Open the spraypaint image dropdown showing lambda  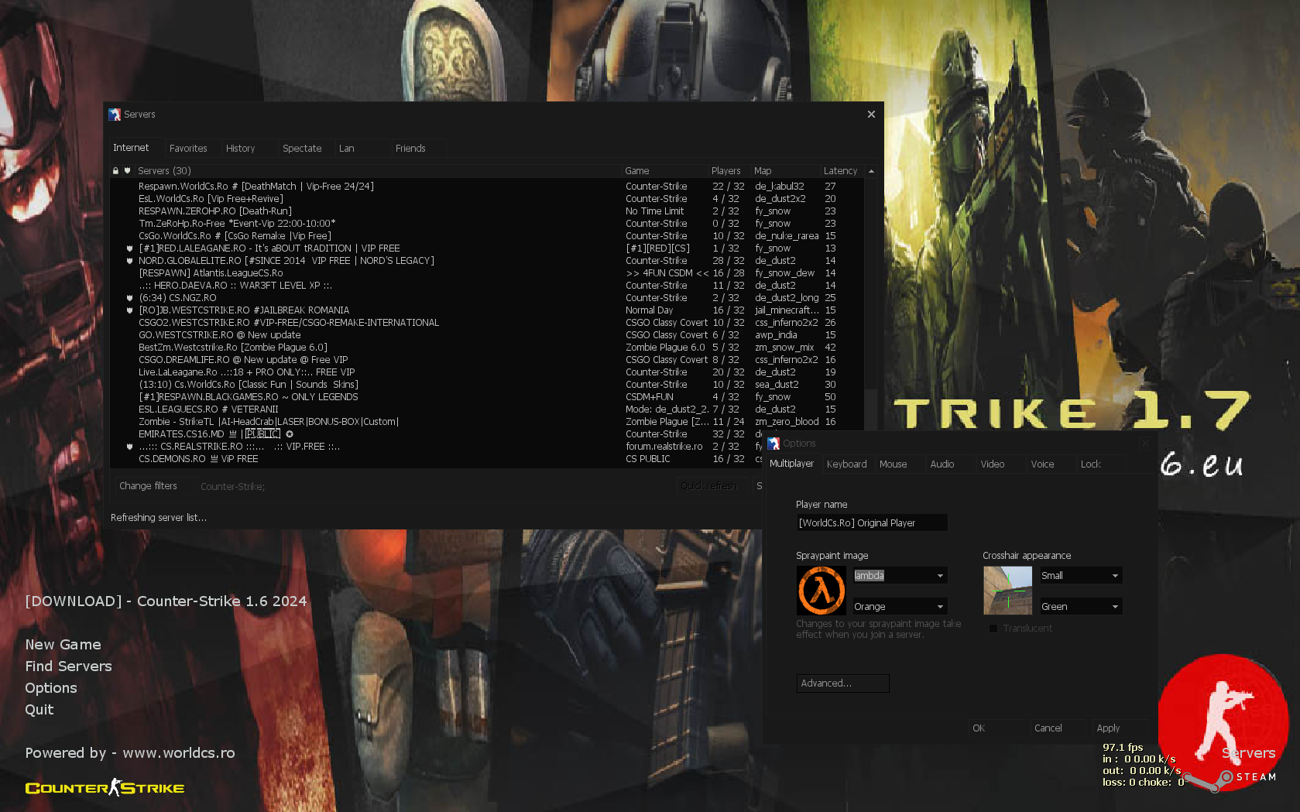[900, 576]
